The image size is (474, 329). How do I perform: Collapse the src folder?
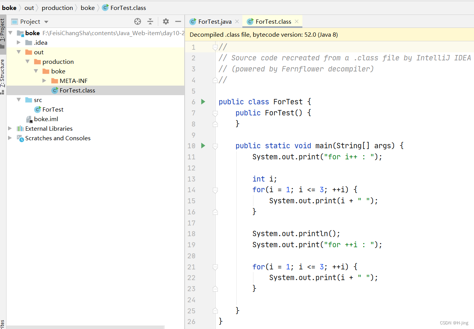19,100
